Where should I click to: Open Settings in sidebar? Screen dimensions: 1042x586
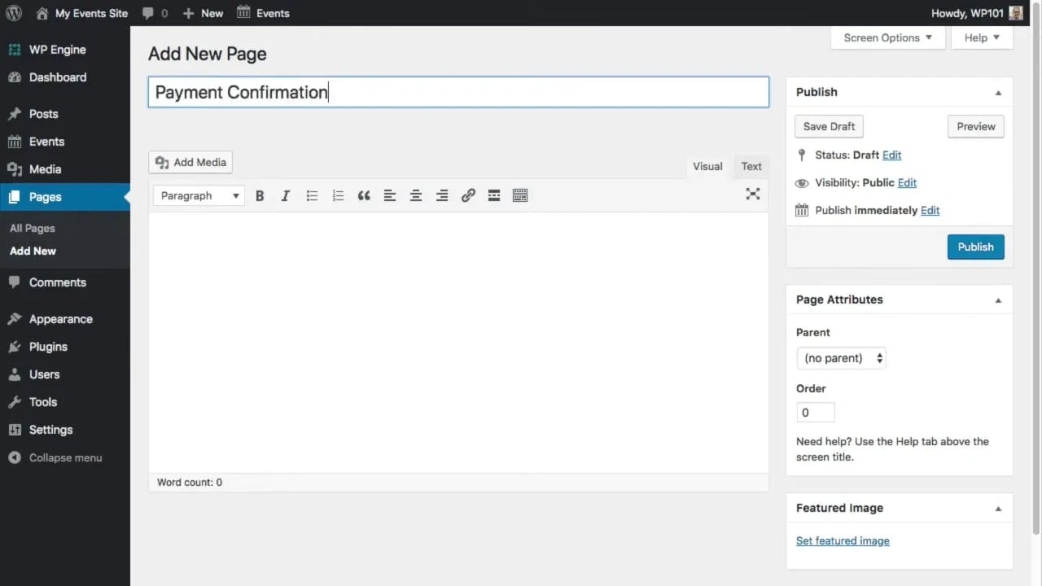coord(65,430)
